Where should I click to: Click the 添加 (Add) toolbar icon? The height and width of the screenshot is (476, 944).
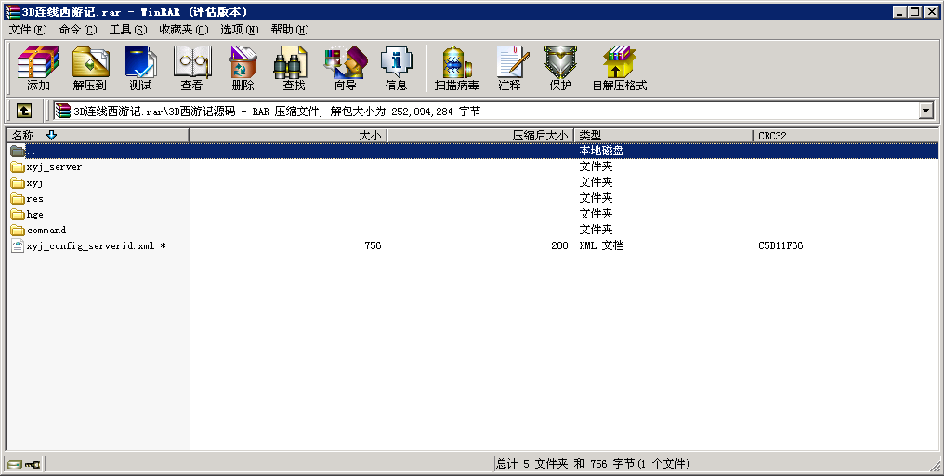click(x=38, y=68)
